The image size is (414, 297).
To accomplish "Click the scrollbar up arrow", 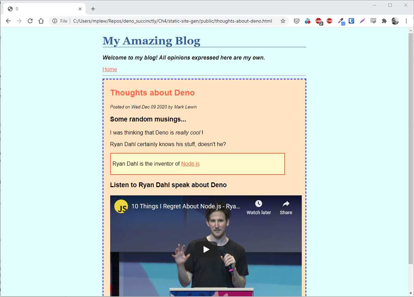I will click(x=411, y=30).
